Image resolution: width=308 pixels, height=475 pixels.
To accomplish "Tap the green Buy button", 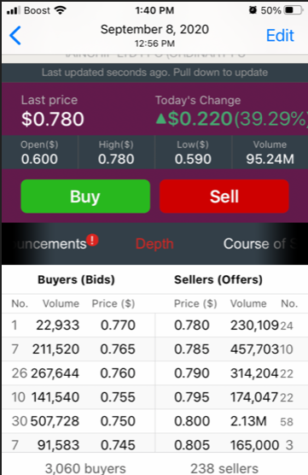I will point(85,196).
